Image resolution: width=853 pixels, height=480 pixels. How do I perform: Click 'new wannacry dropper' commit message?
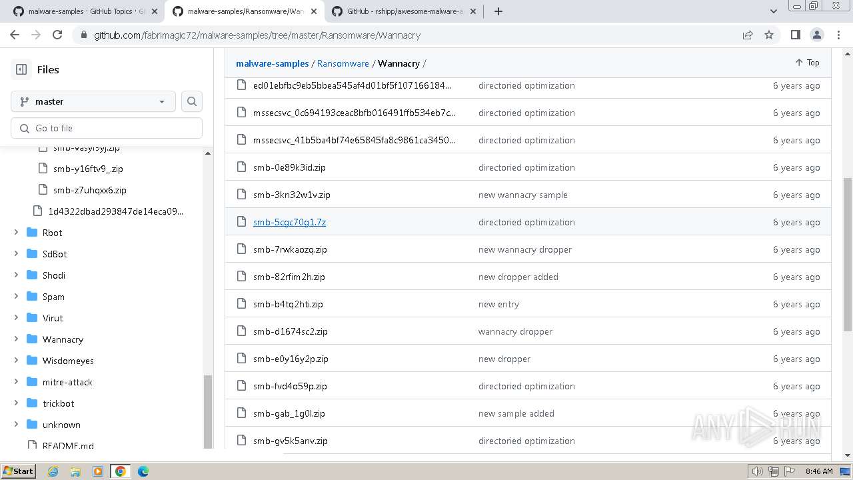tap(525, 249)
